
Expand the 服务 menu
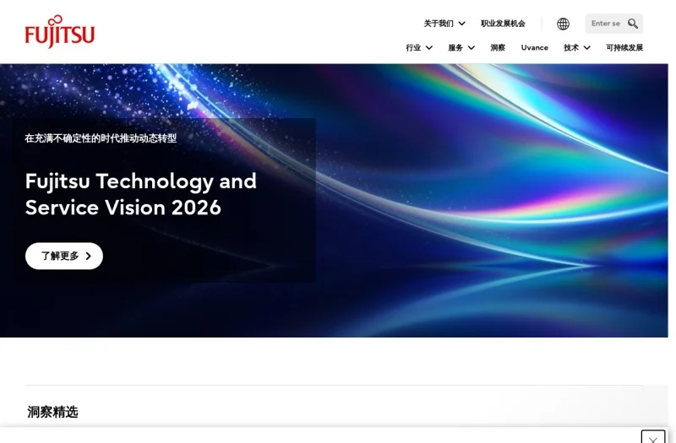(x=461, y=48)
